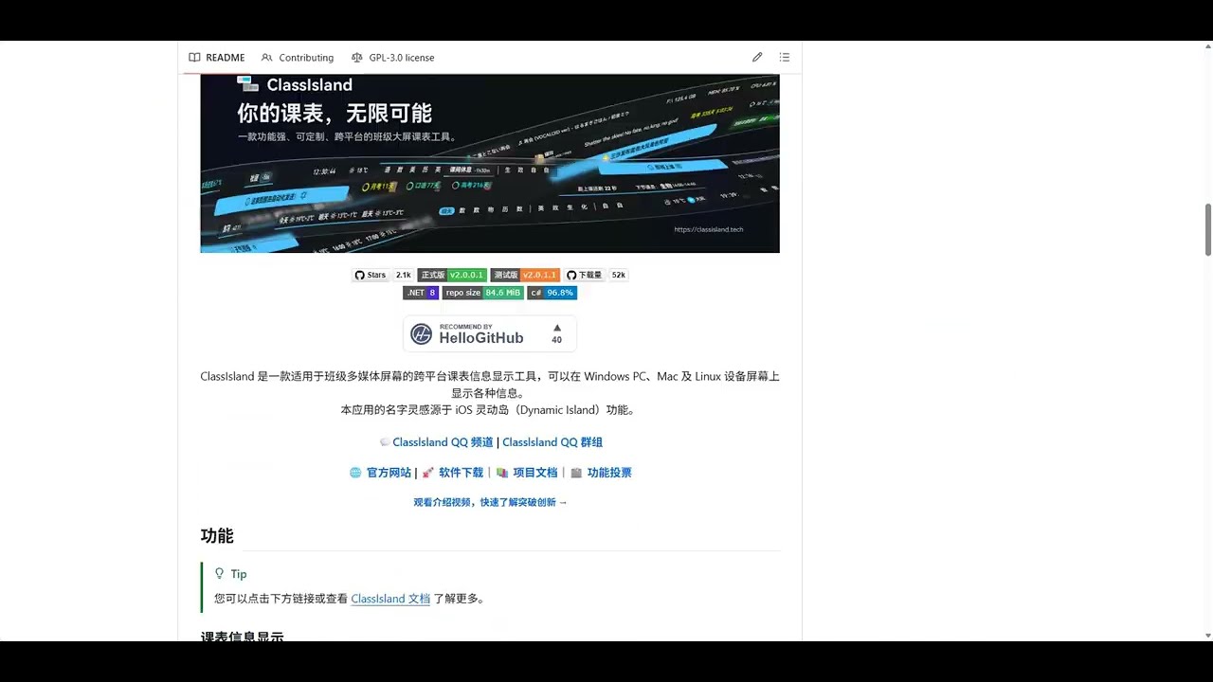Click the ClassIsland banner image
Screen dimensions: 1213x682
coord(490,163)
